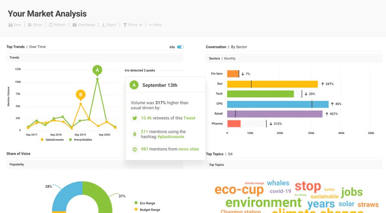This screenshot has height=213, width=386.
Task: Click the Export download icon
Action: [103, 25]
